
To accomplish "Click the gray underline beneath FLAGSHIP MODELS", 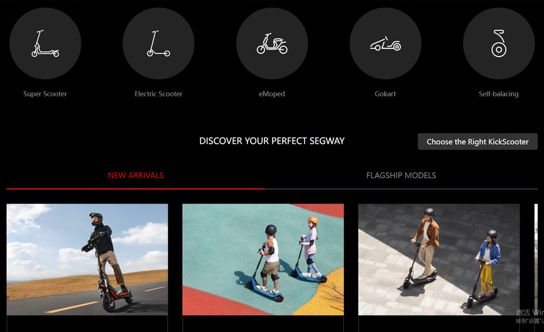I will (401, 189).
